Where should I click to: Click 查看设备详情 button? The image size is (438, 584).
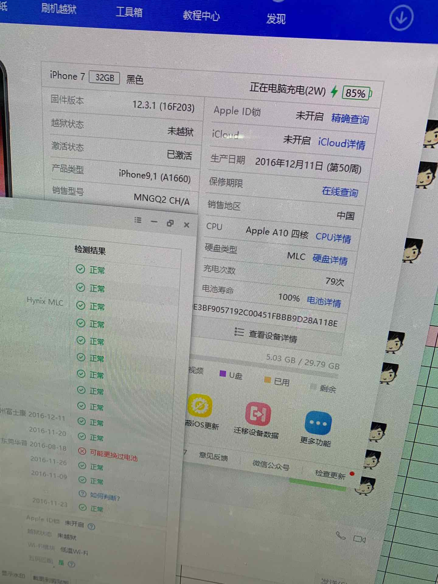[x=266, y=335]
